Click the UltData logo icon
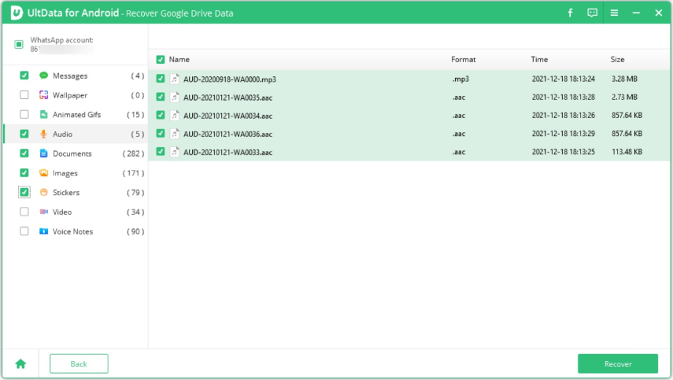Image resolution: width=673 pixels, height=380 pixels. coord(17,13)
